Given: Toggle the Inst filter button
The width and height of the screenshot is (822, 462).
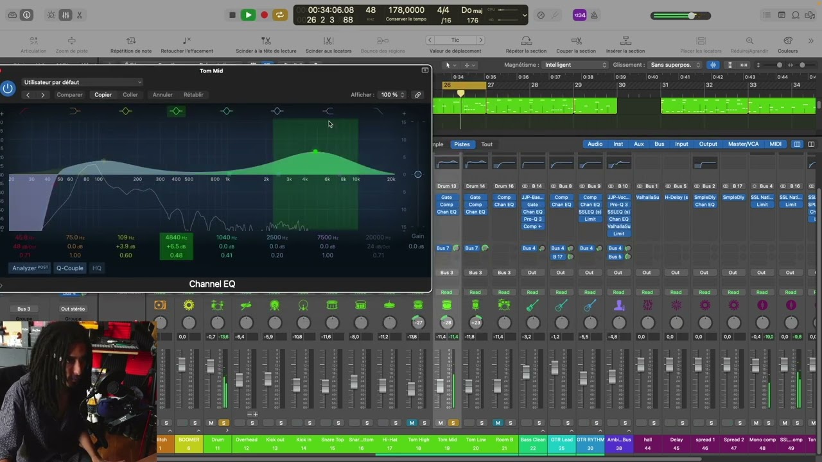Looking at the screenshot, I should pos(618,144).
